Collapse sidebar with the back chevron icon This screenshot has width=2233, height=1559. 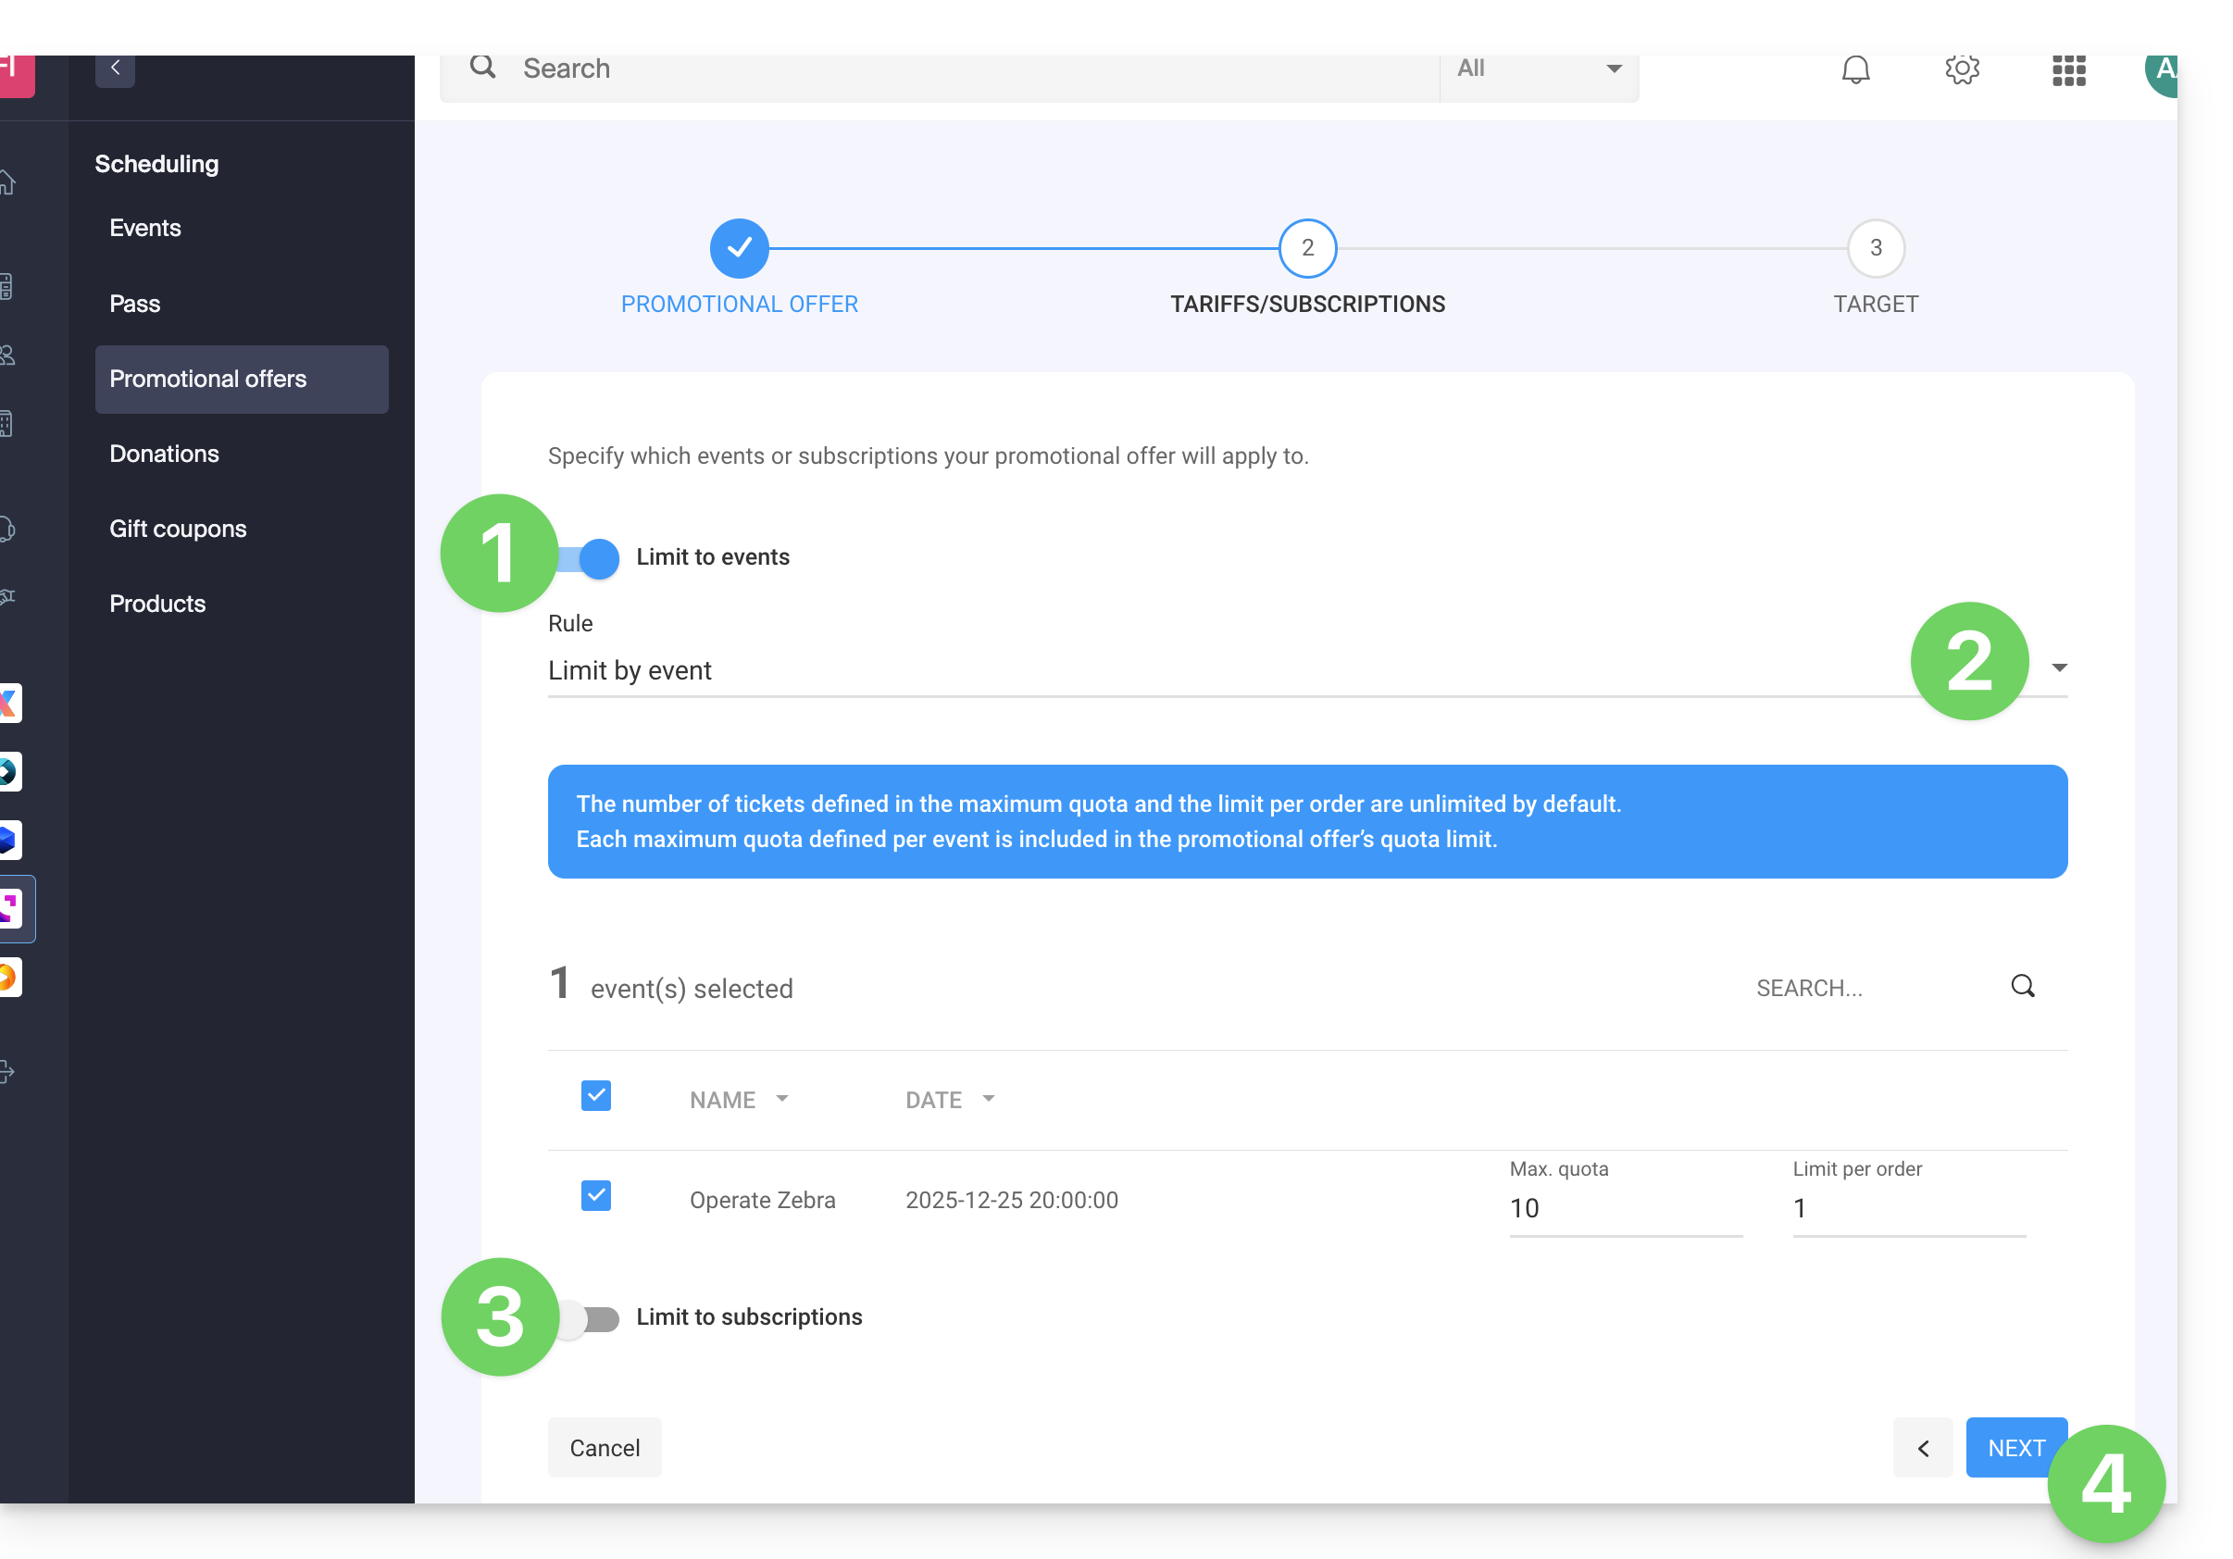[x=115, y=69]
